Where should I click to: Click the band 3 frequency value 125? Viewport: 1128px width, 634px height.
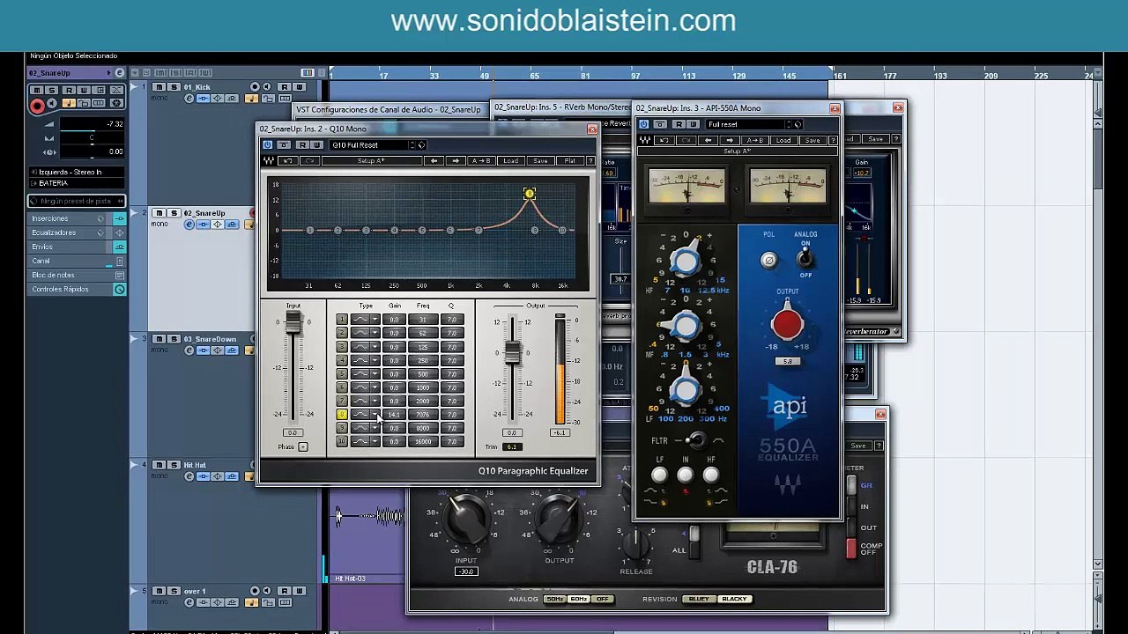coord(423,347)
